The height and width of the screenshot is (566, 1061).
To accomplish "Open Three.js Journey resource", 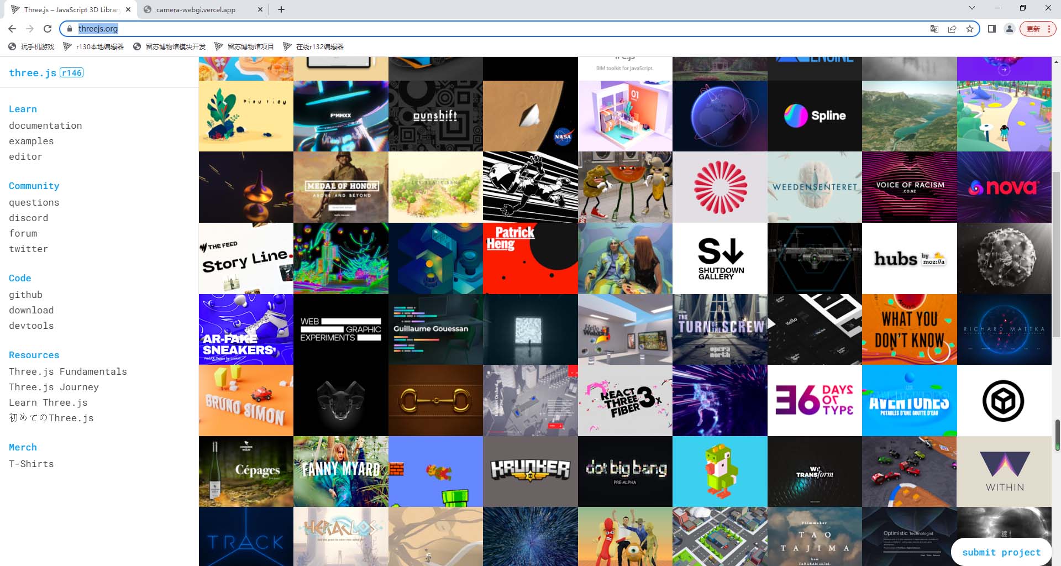I will point(54,387).
